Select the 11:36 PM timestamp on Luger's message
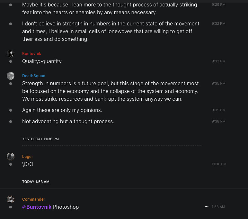 point(219,164)
